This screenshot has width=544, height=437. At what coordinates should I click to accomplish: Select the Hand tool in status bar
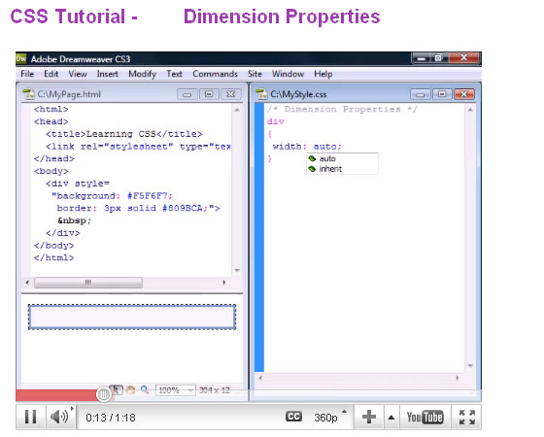(131, 389)
